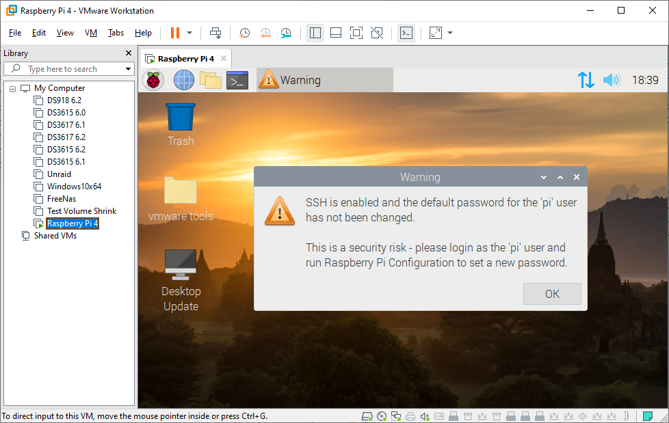The height and width of the screenshot is (423, 669).
Task: Open the Raspberry Pi applications menu icon
Action: 153,80
